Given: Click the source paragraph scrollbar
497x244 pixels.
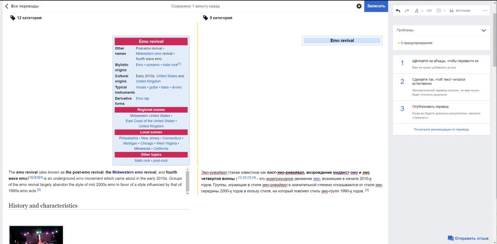Looking at the screenshot, I should coord(188,181).
